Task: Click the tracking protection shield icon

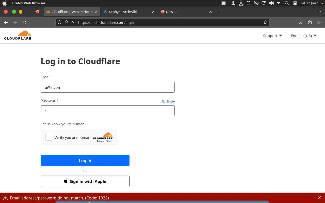Action: click(59, 22)
